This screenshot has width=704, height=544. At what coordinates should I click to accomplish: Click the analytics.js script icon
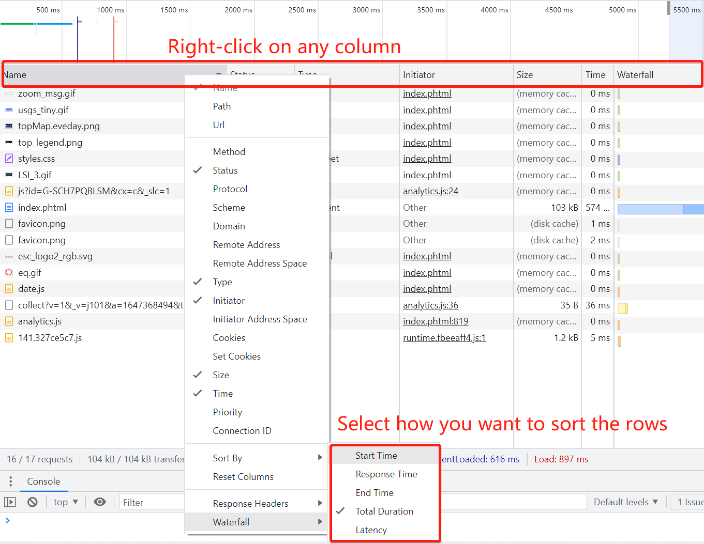click(9, 321)
